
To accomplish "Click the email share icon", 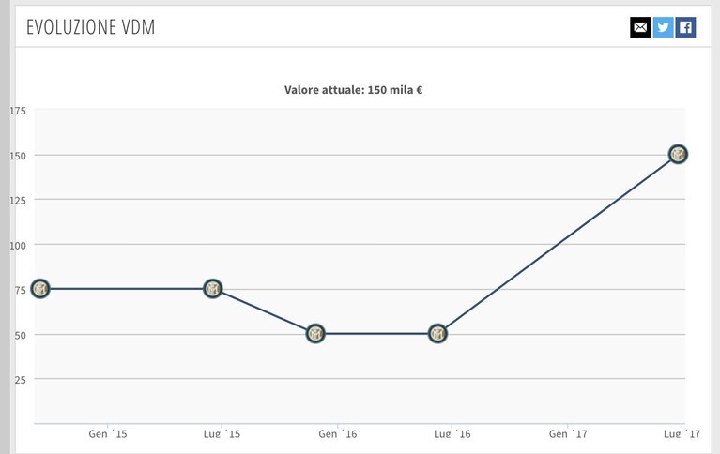I will [x=640, y=27].
